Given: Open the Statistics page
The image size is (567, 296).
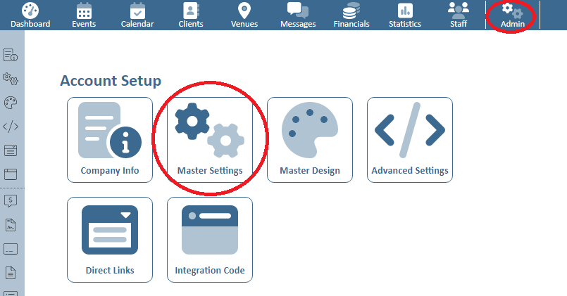Looking at the screenshot, I should (405, 15).
